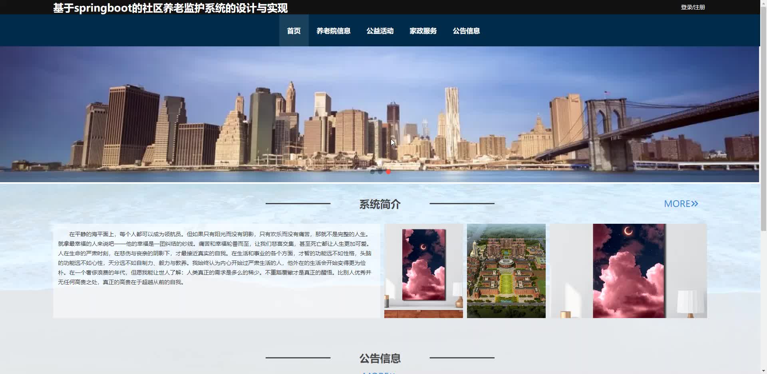Open 公告信息 navigation item
Viewport: 767px width, 374px height.
point(466,31)
